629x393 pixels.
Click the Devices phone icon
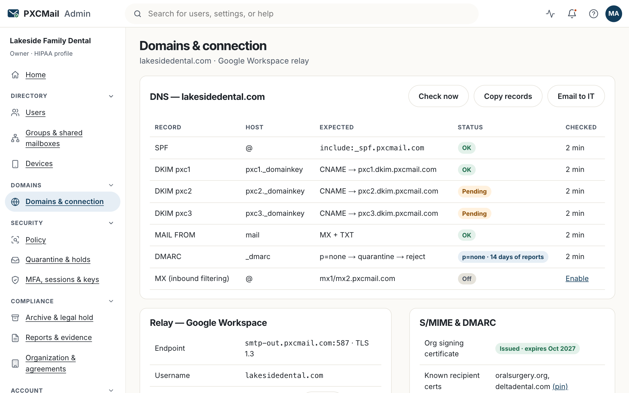15,164
